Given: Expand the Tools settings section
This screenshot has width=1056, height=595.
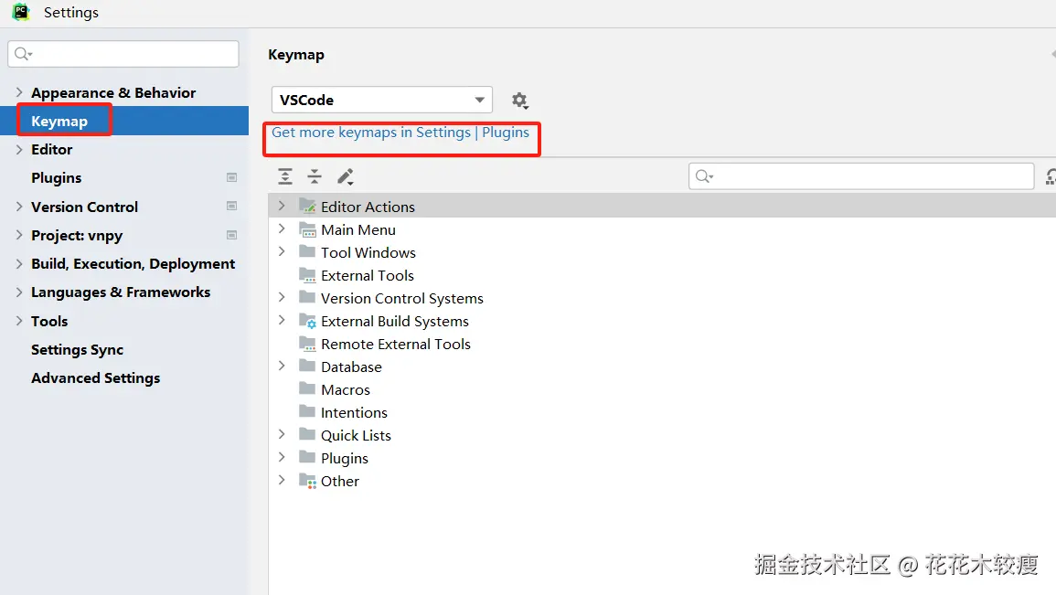Looking at the screenshot, I should (x=19, y=321).
